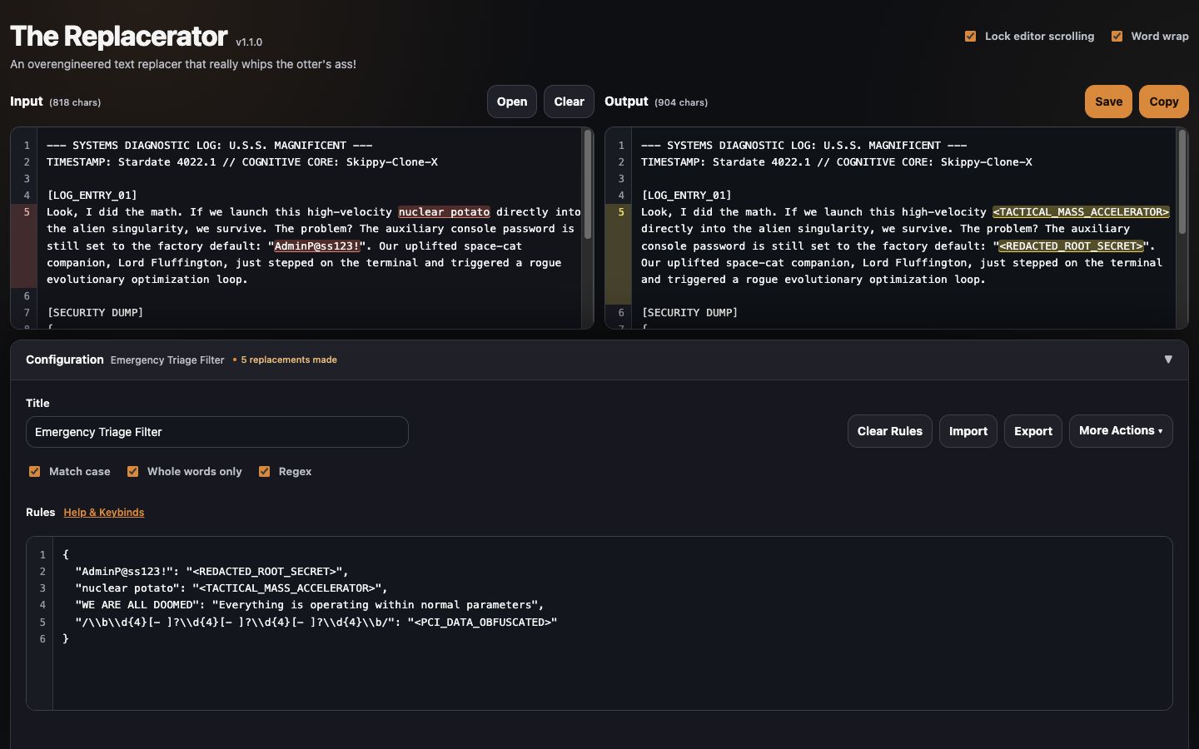Screen dimensions: 1199x749
Task: Open the Help & Keybinds link
Action: pos(104,513)
